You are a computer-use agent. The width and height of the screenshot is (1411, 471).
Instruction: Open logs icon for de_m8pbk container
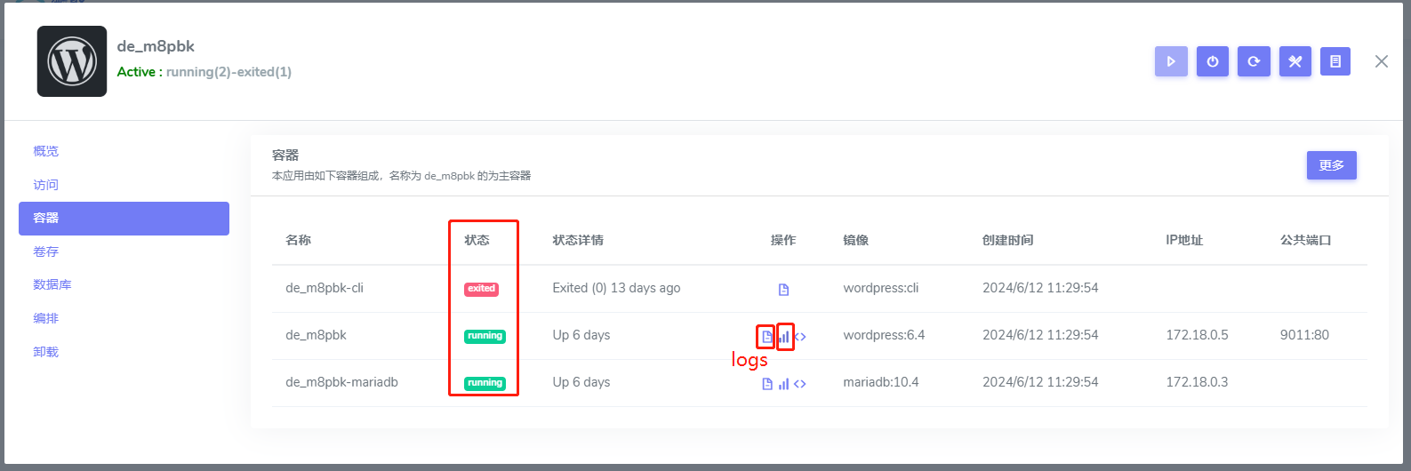pyautogui.click(x=766, y=337)
